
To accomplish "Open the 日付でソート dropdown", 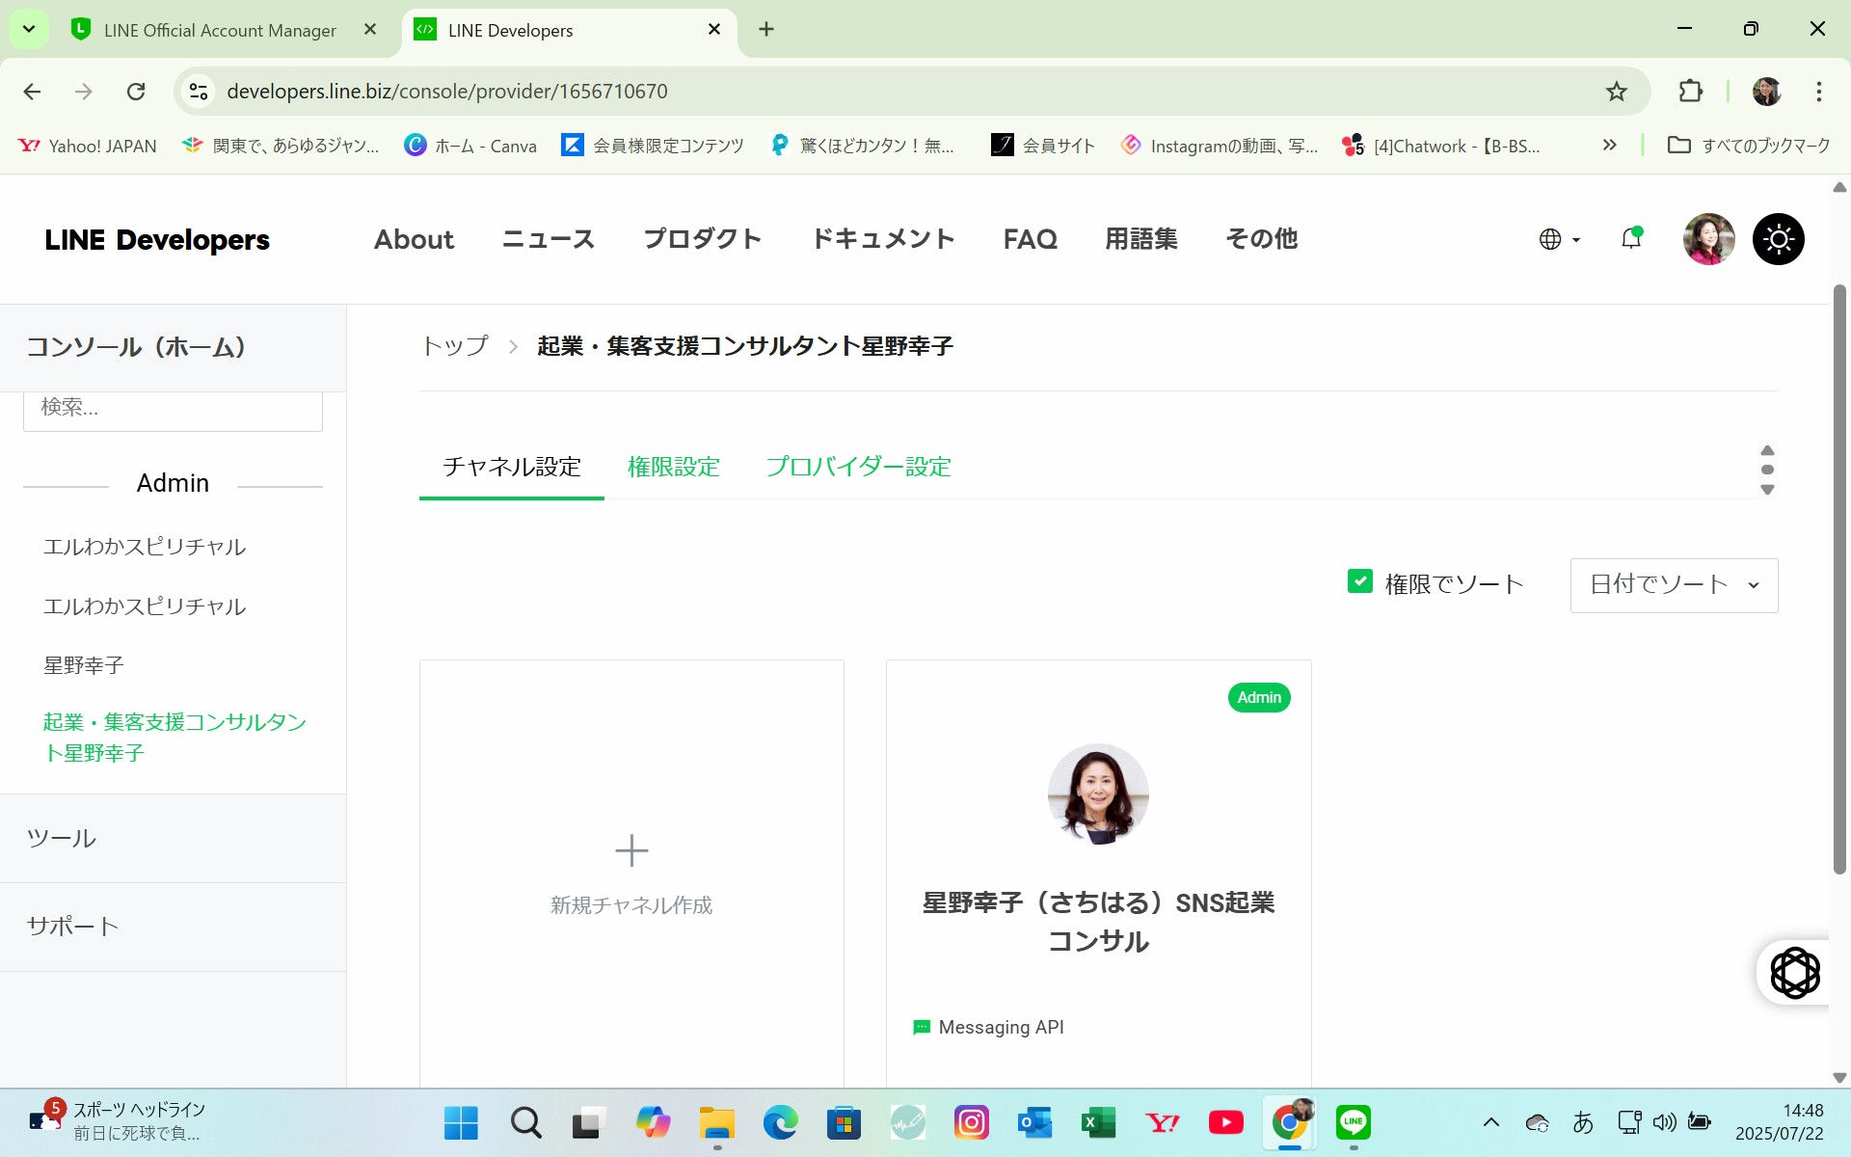I will coord(1674,585).
